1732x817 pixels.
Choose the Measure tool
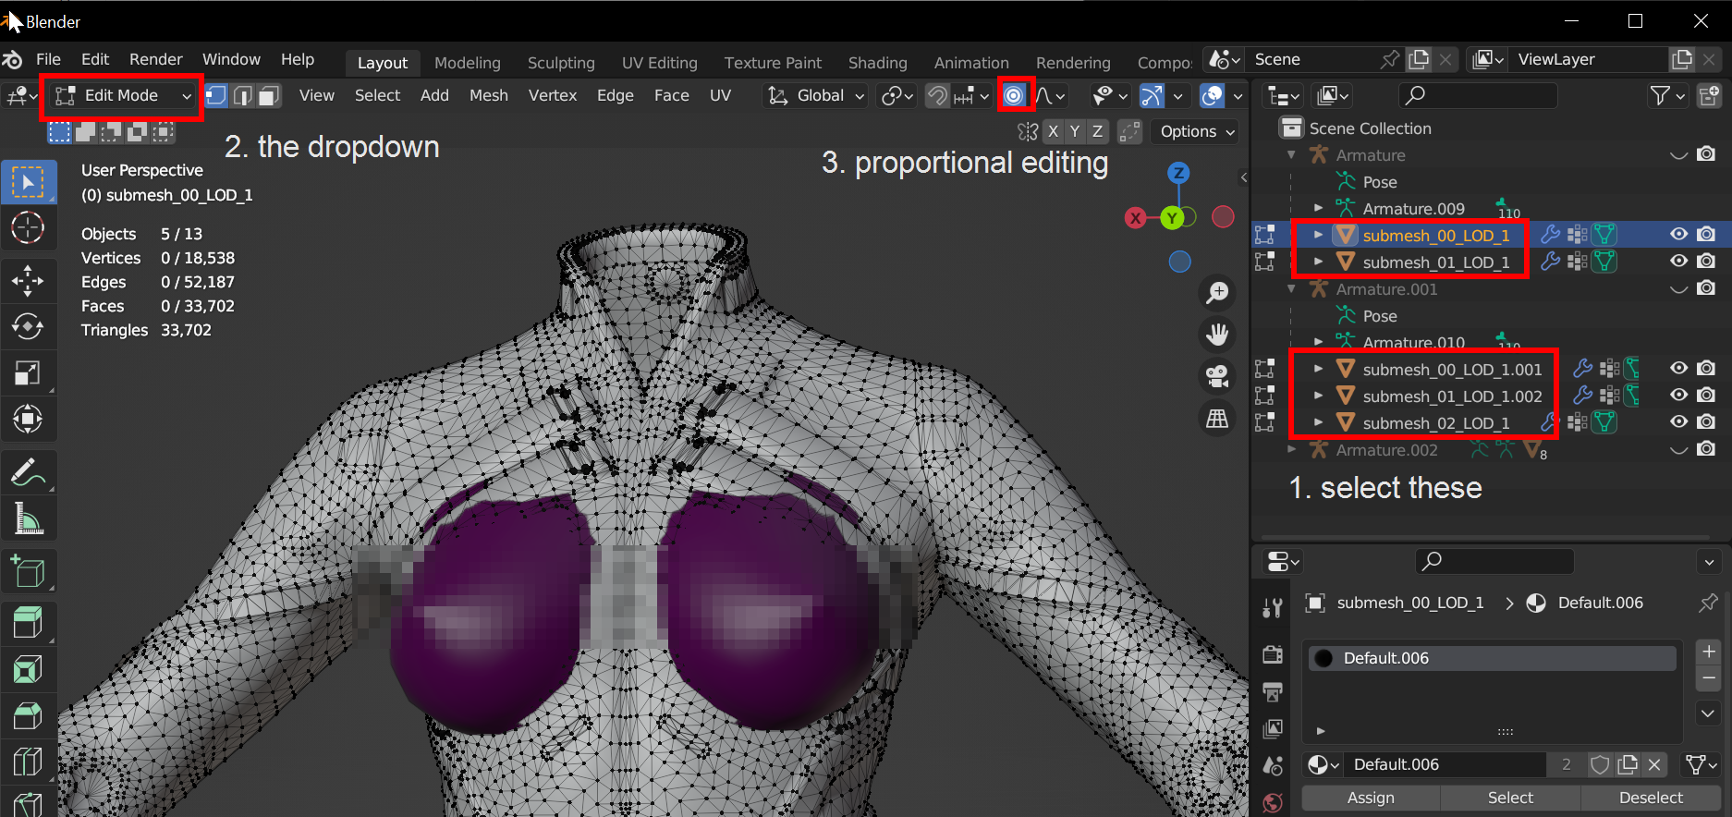point(28,519)
